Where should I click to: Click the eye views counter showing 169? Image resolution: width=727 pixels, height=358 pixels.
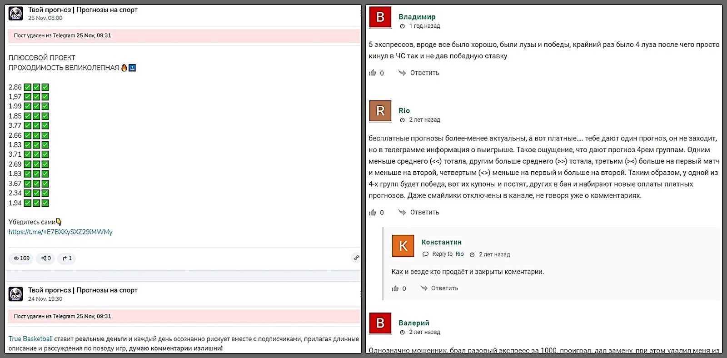pyautogui.click(x=21, y=259)
